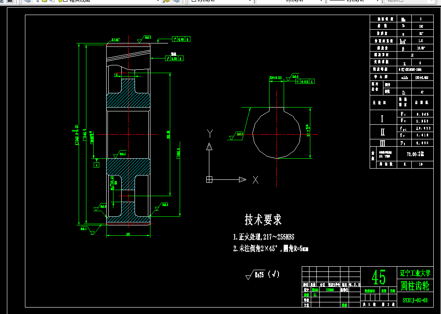Click the Roman numeral Ⅱ table cell

click(x=383, y=132)
